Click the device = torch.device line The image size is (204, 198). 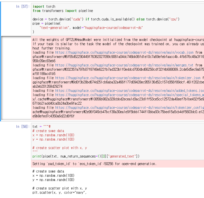click(106, 19)
